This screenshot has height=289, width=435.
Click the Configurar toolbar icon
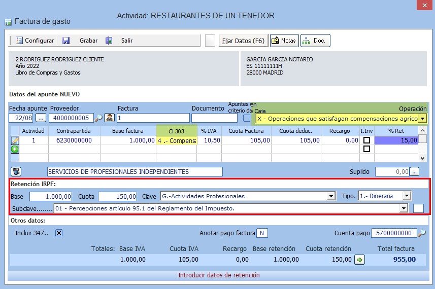coord(19,41)
